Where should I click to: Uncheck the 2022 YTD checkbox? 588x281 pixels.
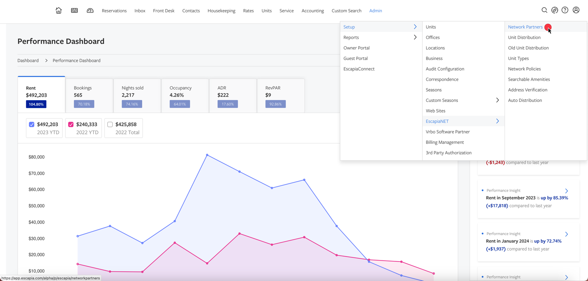(x=71, y=124)
